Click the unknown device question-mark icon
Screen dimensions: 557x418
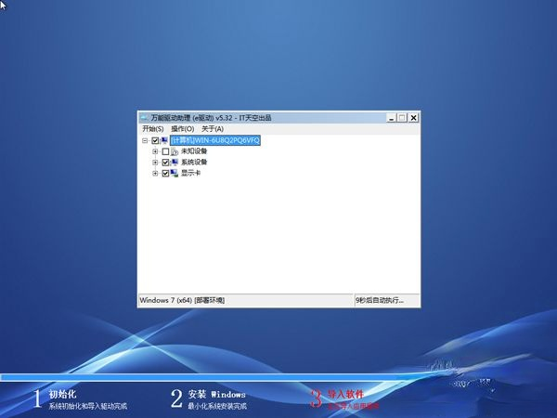click(175, 151)
